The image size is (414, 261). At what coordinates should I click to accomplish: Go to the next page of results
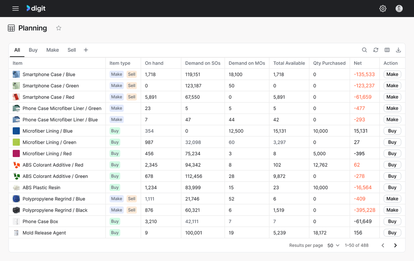click(x=395, y=245)
